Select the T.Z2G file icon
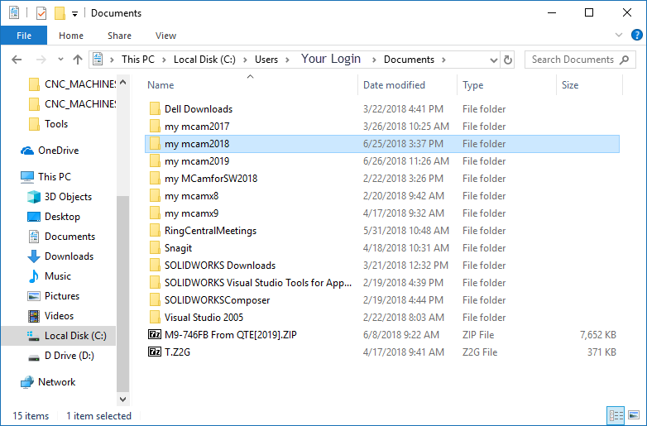Viewport: 647px width, 426px height. point(155,352)
